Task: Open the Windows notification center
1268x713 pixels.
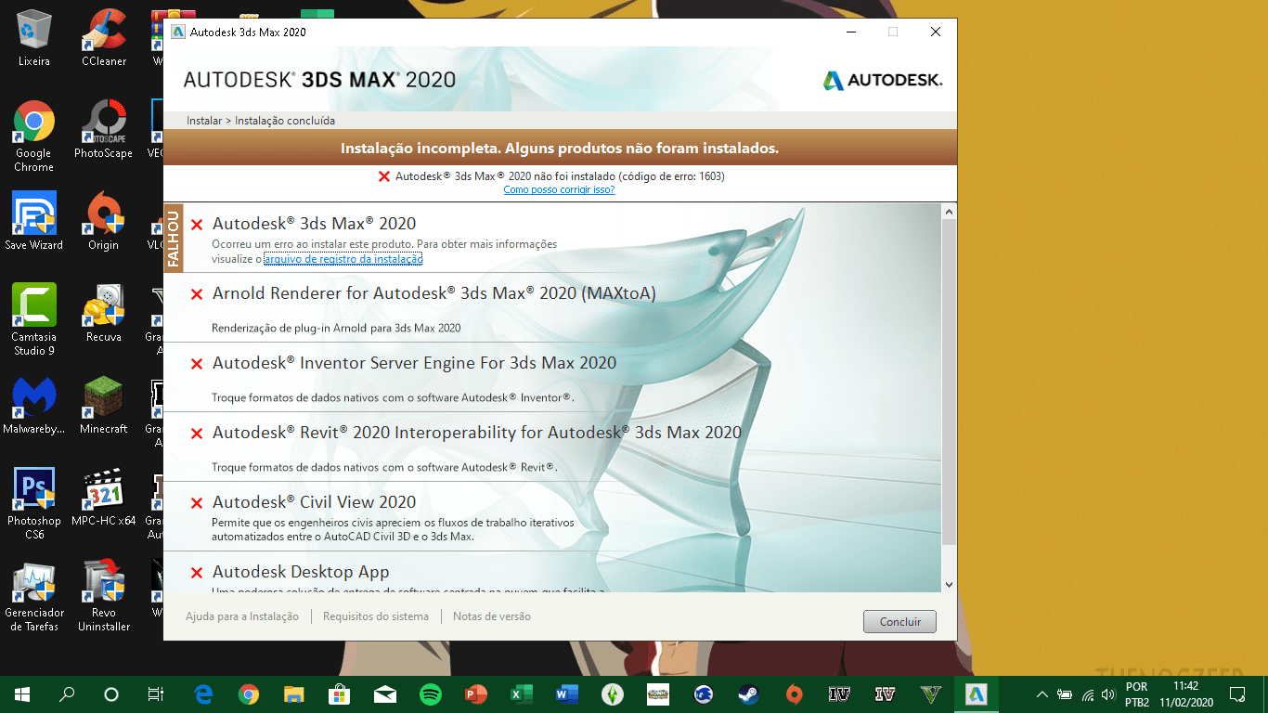Action: coord(1236,694)
